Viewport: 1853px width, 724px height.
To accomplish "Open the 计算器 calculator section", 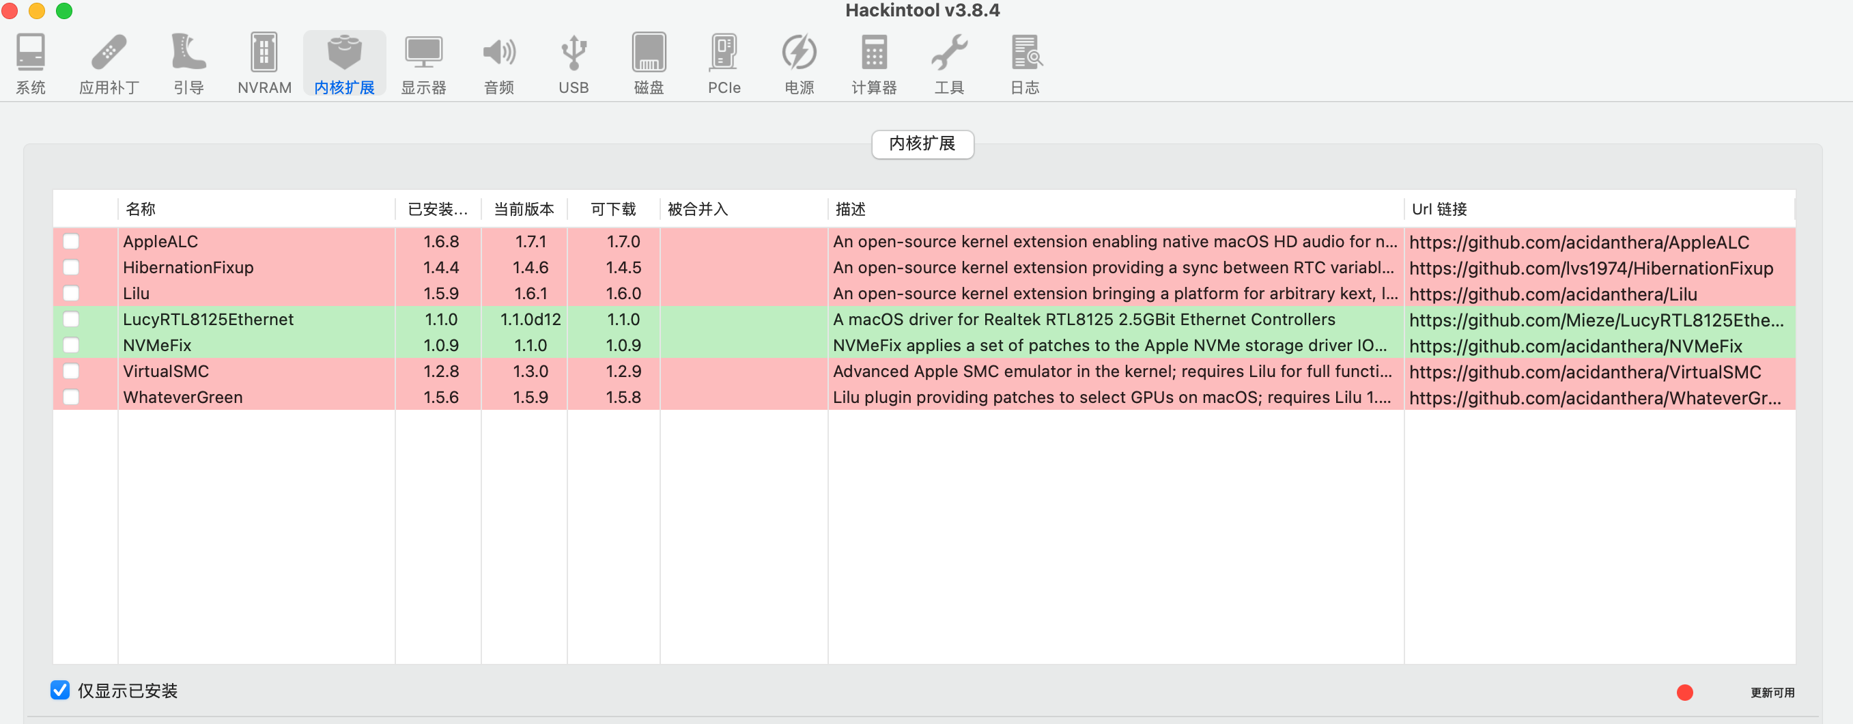I will [874, 64].
